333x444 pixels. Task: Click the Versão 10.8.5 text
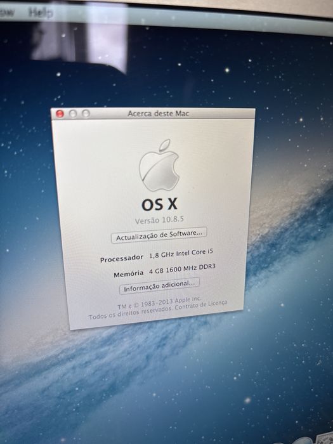click(159, 220)
